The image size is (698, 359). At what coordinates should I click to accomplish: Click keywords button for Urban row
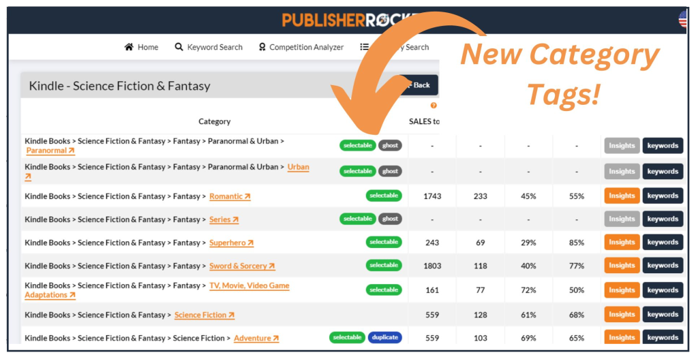click(x=663, y=171)
